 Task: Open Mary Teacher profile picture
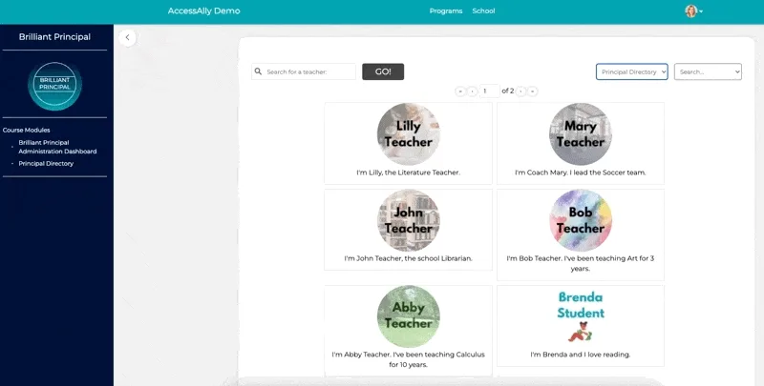(x=581, y=134)
